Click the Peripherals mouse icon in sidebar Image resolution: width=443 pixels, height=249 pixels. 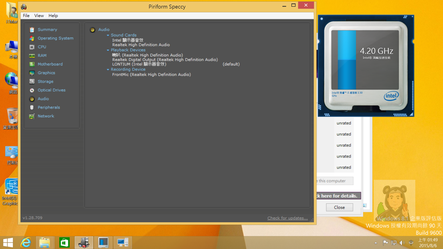tap(32, 107)
